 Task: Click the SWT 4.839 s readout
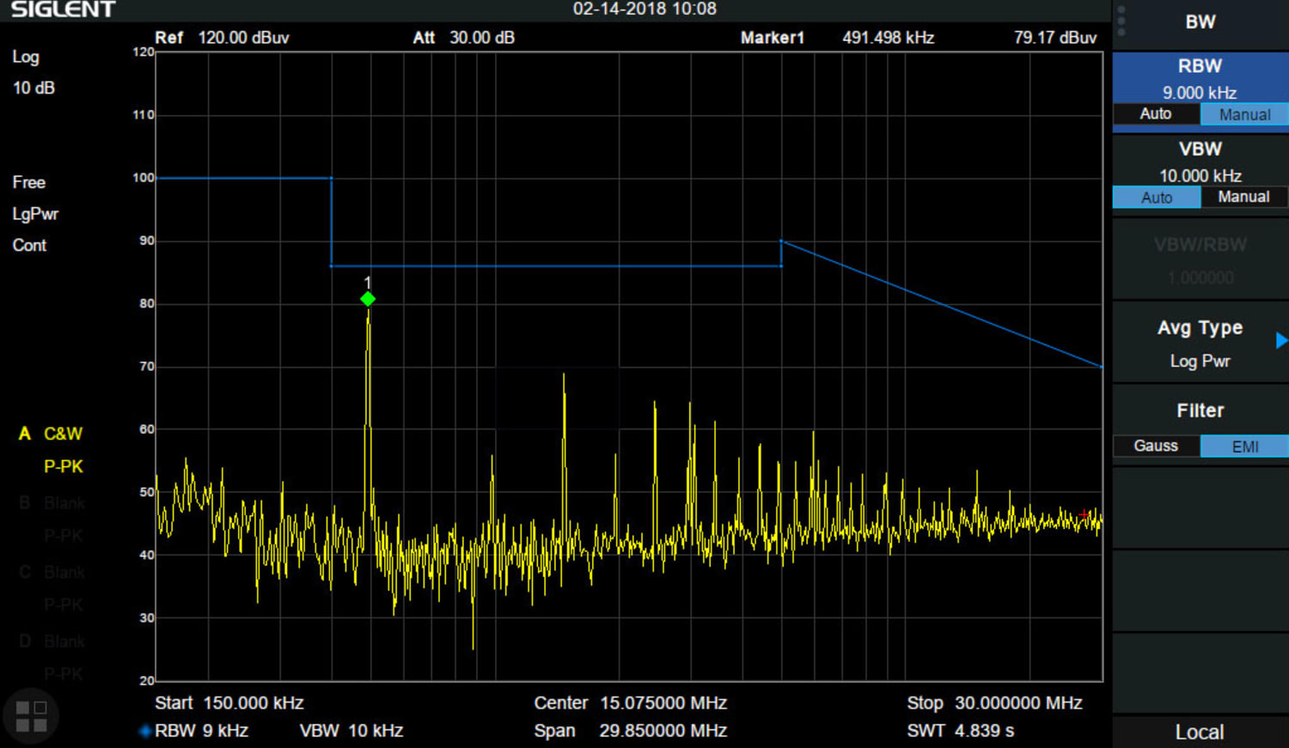961,731
